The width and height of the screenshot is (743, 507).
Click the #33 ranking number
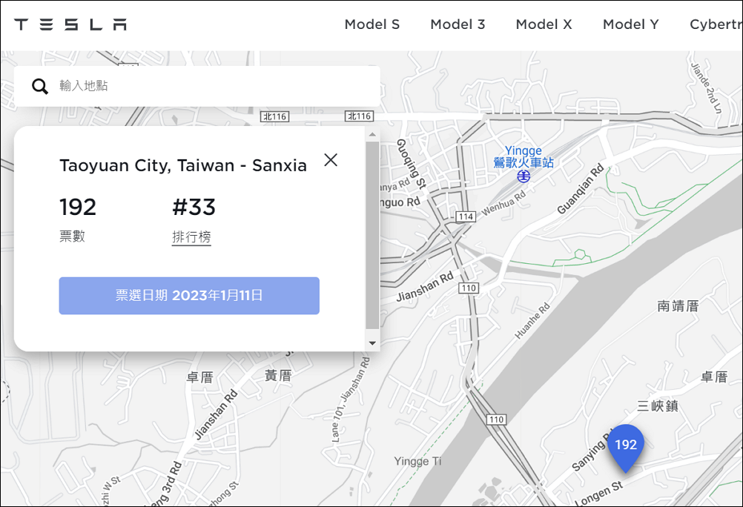[x=194, y=207]
